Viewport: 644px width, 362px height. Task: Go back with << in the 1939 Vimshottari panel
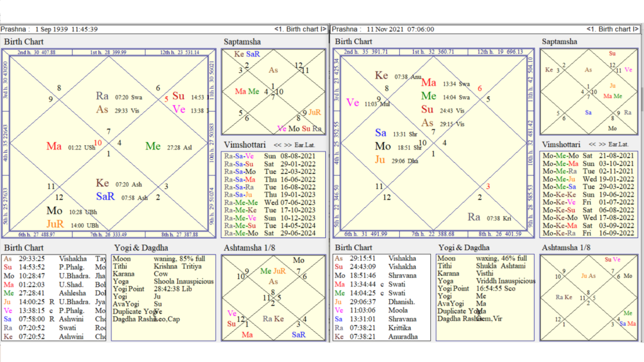[x=277, y=145]
